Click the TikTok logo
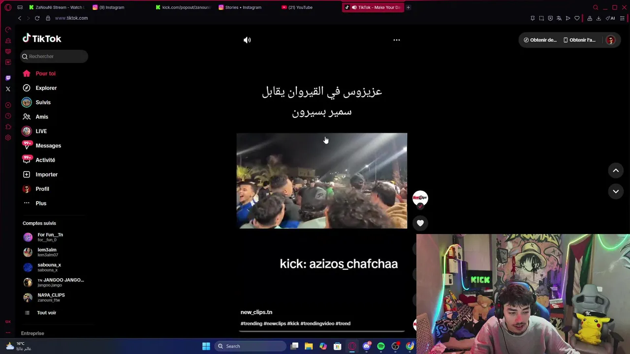630x354 pixels. 42,39
